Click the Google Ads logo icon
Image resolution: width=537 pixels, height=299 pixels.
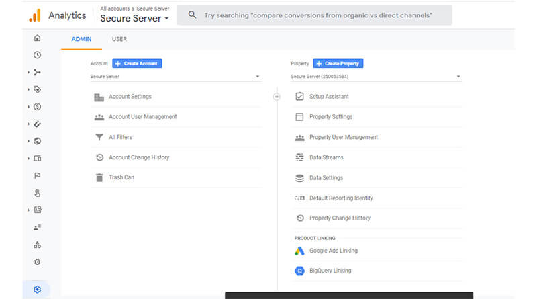[299, 251]
